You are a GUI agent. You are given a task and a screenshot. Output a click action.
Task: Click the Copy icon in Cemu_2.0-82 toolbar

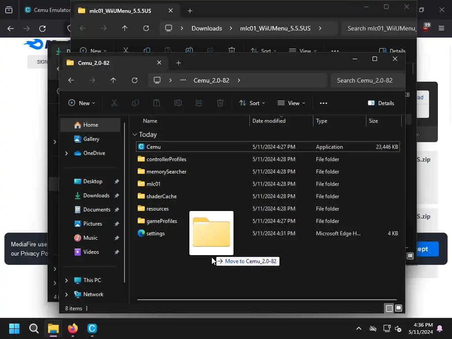click(x=135, y=103)
